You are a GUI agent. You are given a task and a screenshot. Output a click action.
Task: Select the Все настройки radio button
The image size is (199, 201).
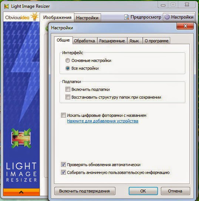[68, 68]
